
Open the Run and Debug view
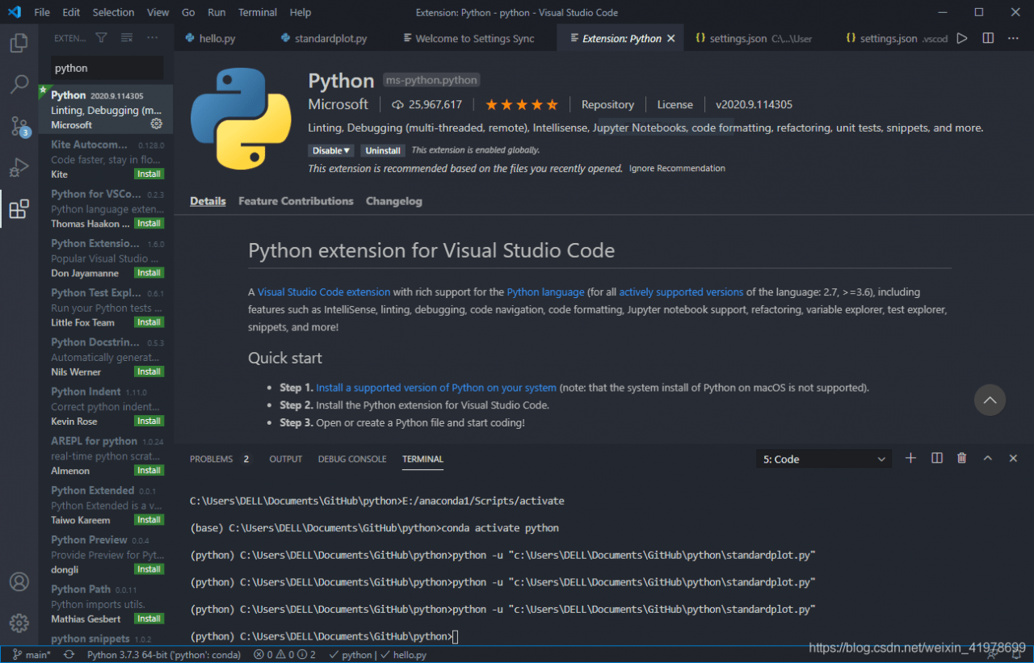[x=19, y=167]
